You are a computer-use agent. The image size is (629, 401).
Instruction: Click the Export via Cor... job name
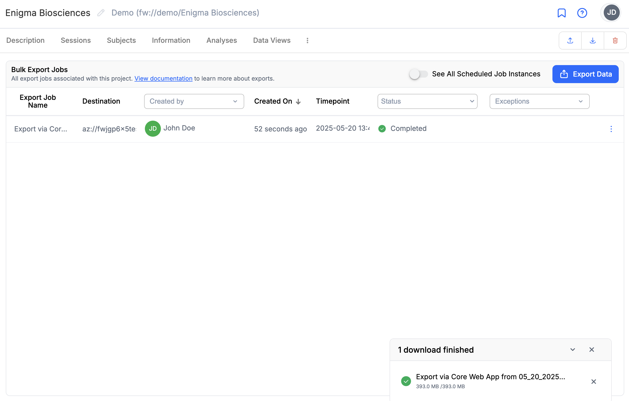click(x=41, y=129)
